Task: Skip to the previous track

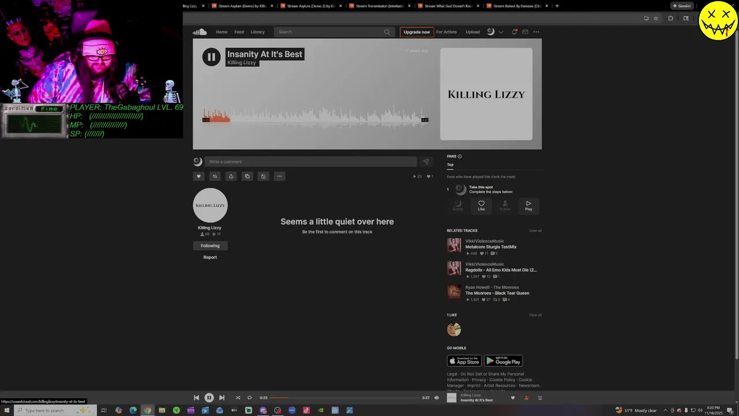Action: [x=196, y=398]
